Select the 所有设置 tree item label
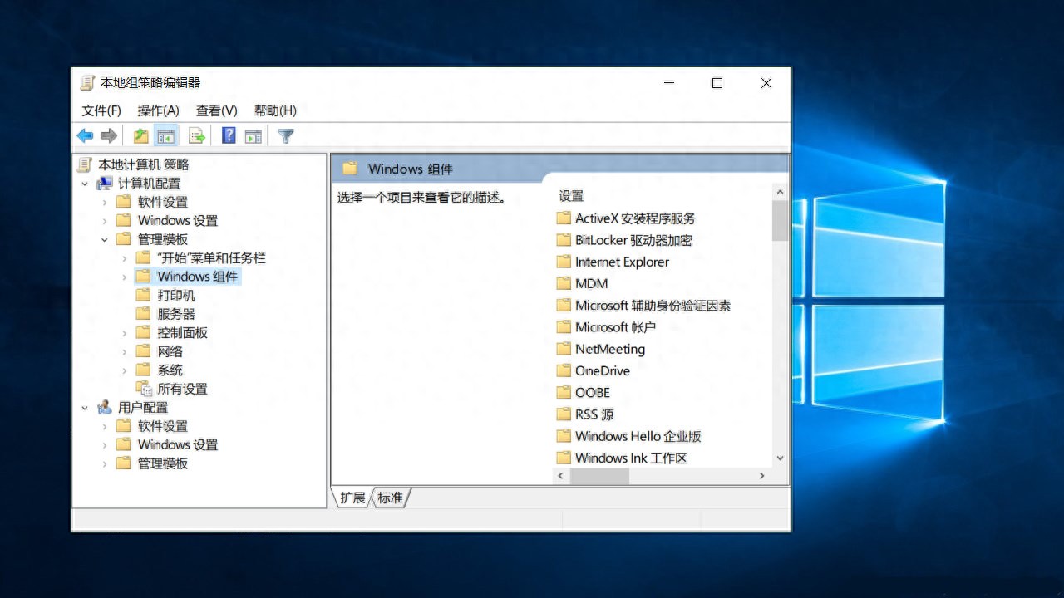Image resolution: width=1064 pixels, height=598 pixels. pyautogui.click(x=182, y=389)
